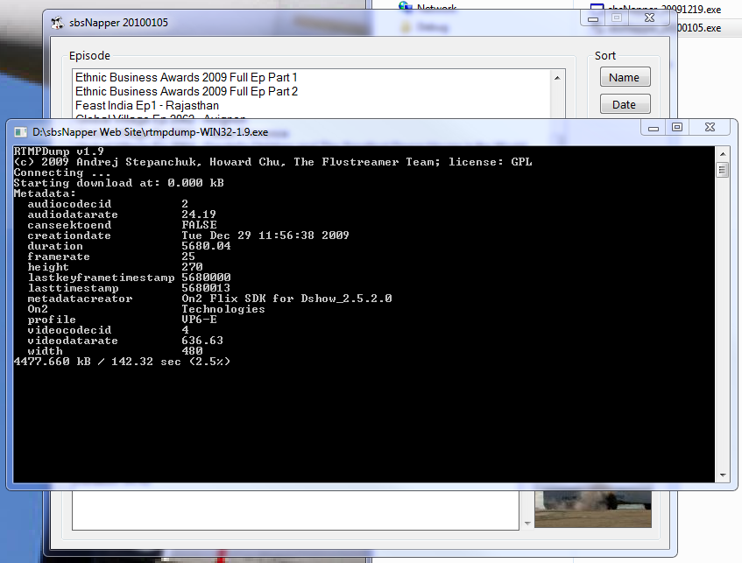Image resolution: width=742 pixels, height=563 pixels.
Task: Sort episodes by Name
Action: click(625, 77)
